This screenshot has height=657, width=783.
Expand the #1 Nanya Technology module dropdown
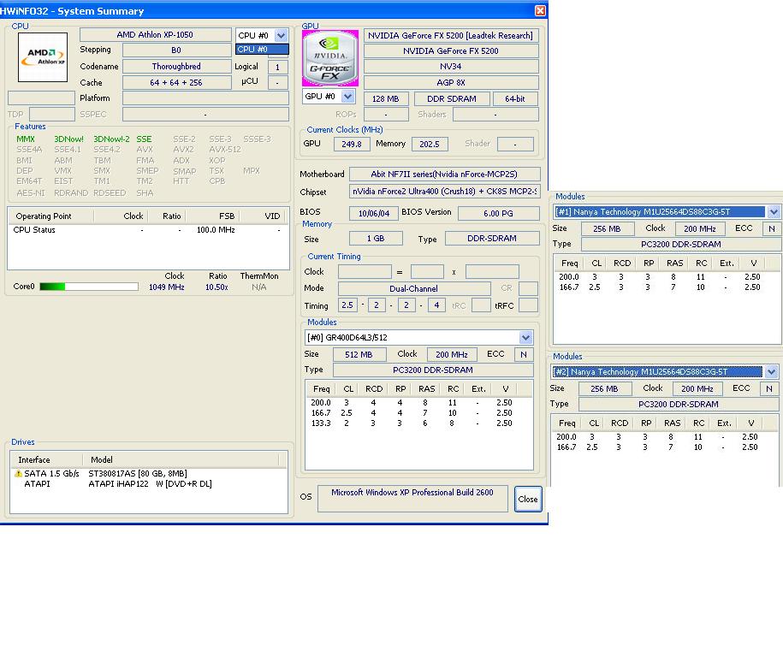click(x=774, y=211)
